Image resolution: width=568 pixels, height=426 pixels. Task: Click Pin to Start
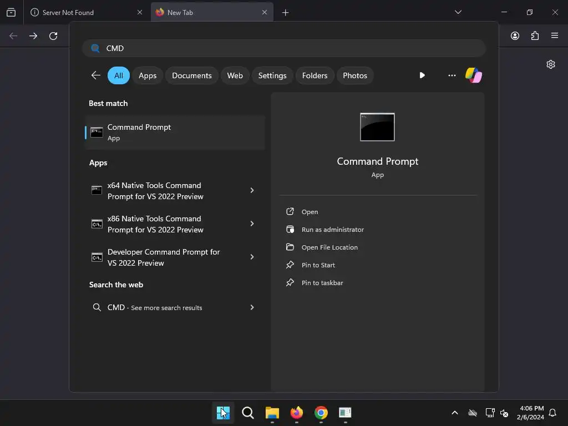click(x=318, y=265)
